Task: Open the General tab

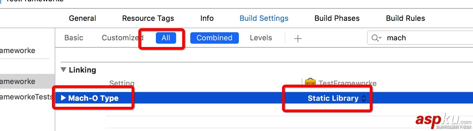Action: (83, 18)
